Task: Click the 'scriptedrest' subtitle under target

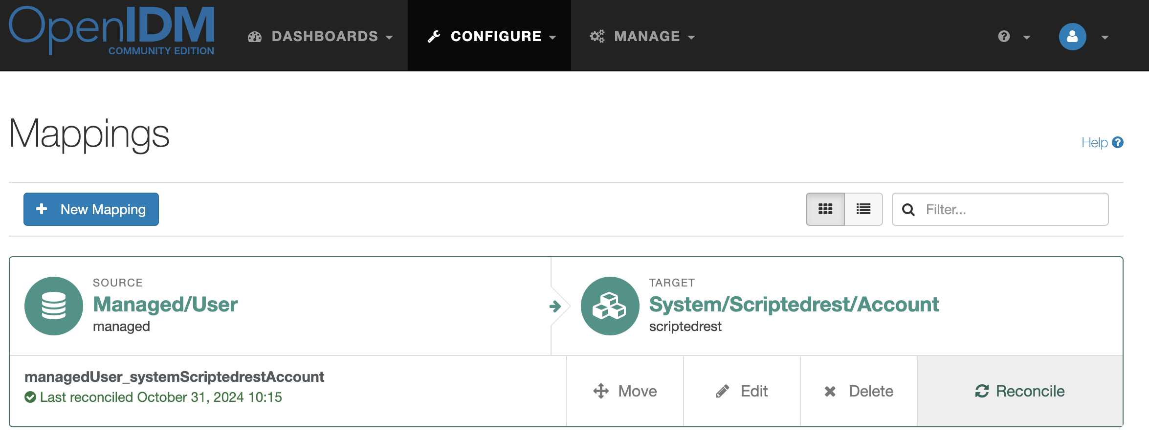Action: pyautogui.click(x=685, y=327)
